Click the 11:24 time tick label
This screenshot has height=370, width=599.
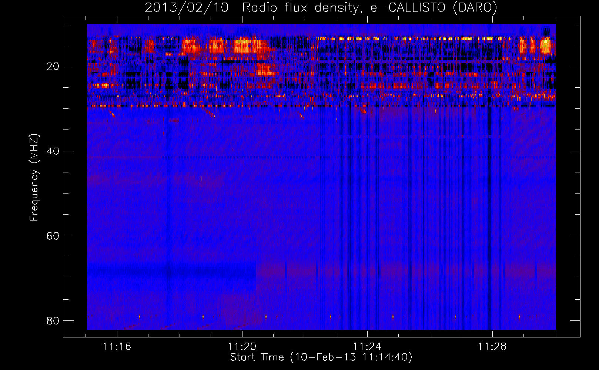367,347
